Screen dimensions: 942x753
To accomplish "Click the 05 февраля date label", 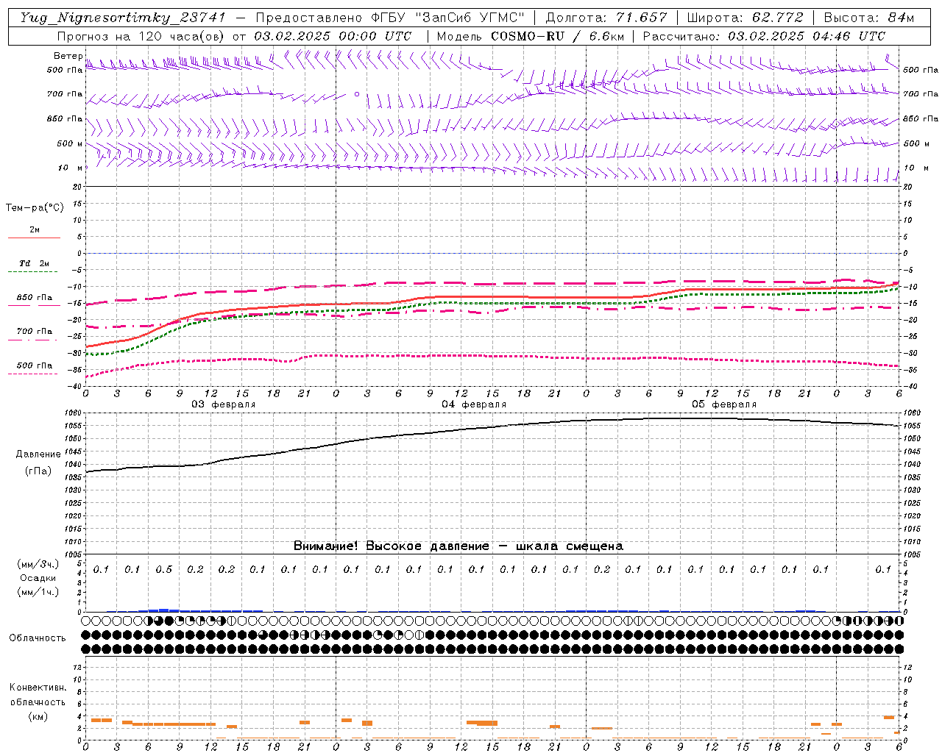I will [724, 404].
